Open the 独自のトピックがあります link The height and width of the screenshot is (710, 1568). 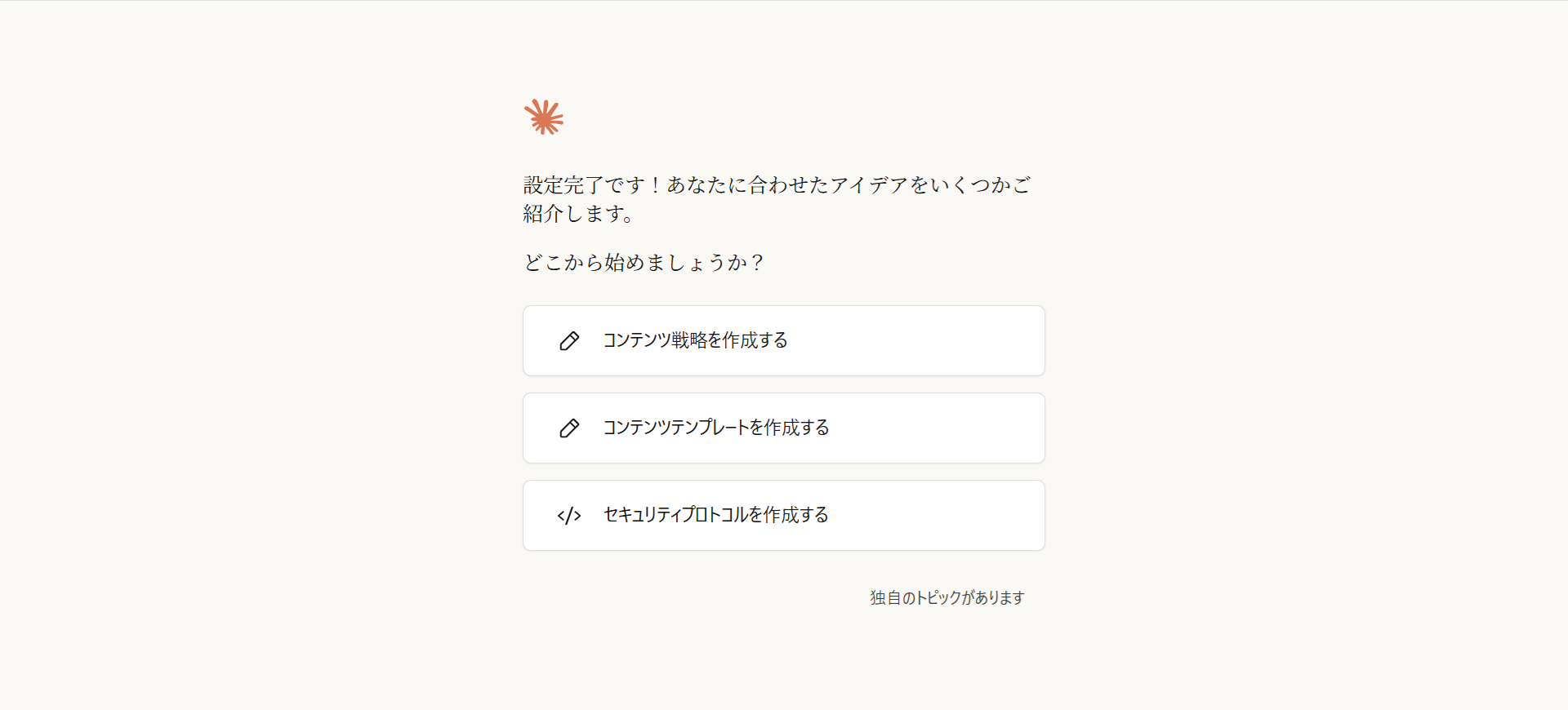(x=947, y=598)
